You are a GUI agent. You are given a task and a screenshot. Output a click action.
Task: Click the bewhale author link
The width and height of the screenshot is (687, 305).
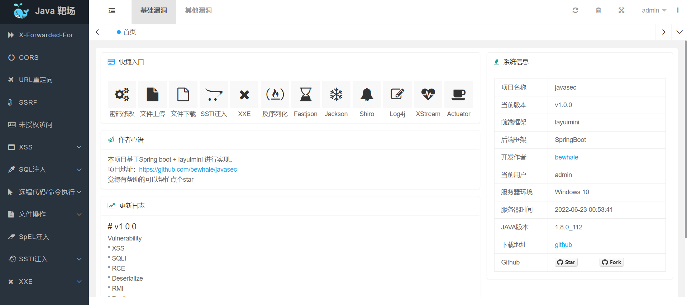(x=566, y=157)
